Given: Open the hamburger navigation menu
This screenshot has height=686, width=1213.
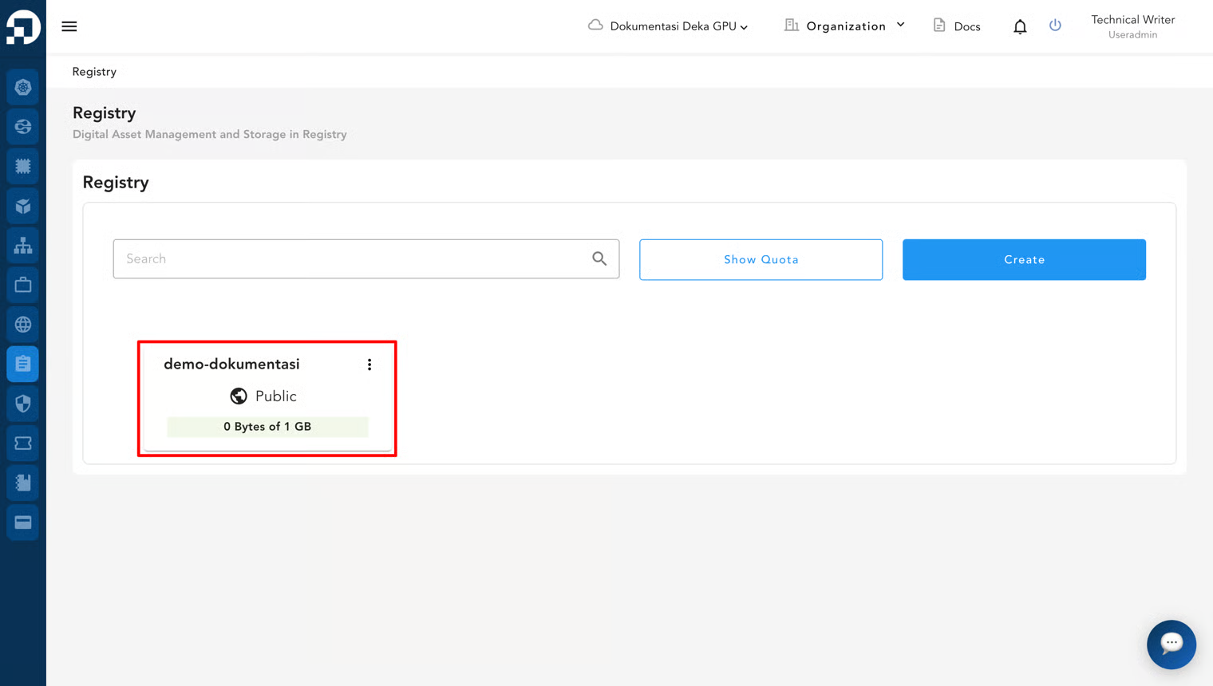Looking at the screenshot, I should click(x=69, y=26).
